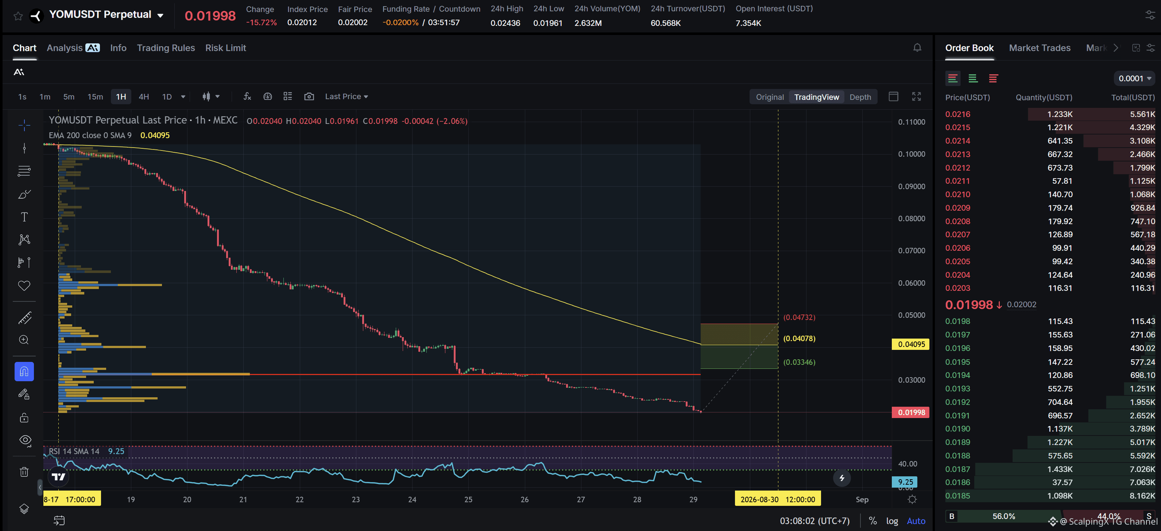This screenshot has height=531, width=1161.
Task: Select the text annotation tool
Action: [x=24, y=216]
